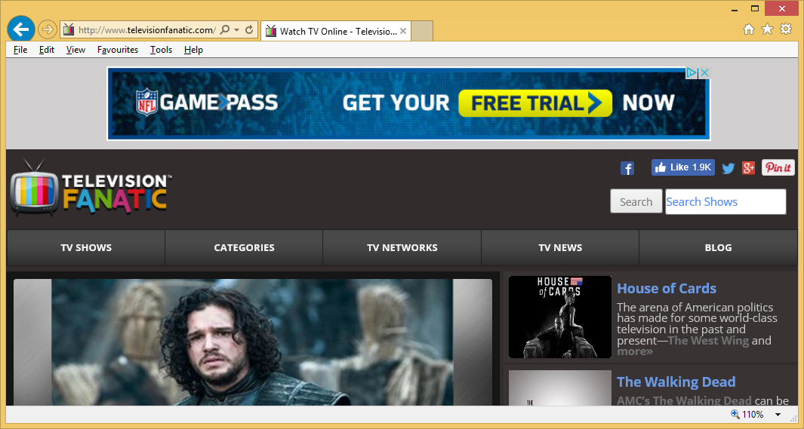This screenshot has height=429, width=804.
Task: Click the more» link under House of Cards
Action: (635, 351)
